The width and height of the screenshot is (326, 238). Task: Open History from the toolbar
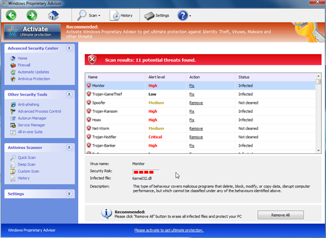121,15
